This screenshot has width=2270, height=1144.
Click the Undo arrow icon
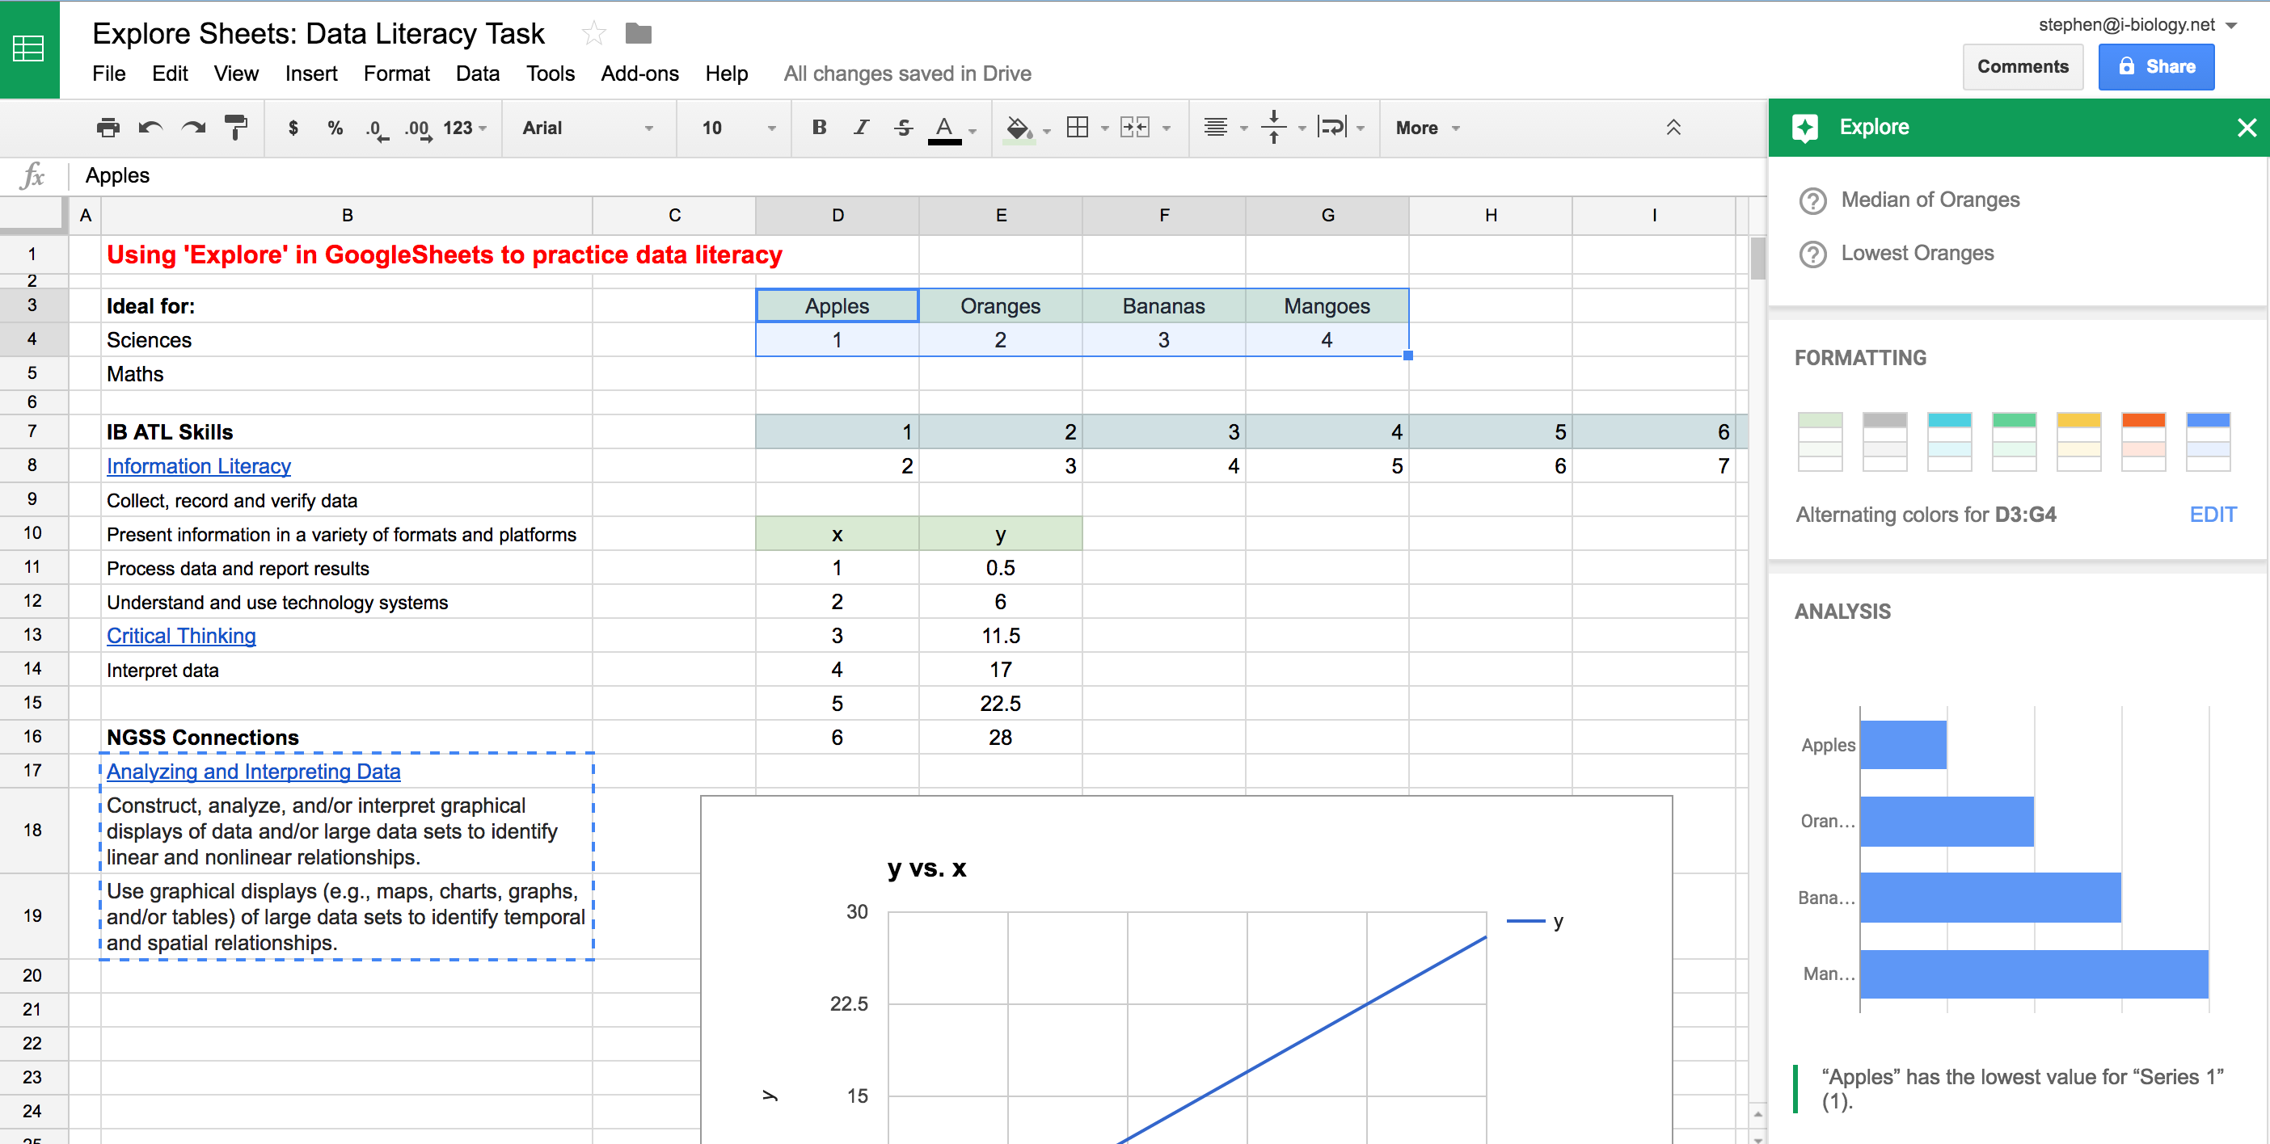pos(150,128)
